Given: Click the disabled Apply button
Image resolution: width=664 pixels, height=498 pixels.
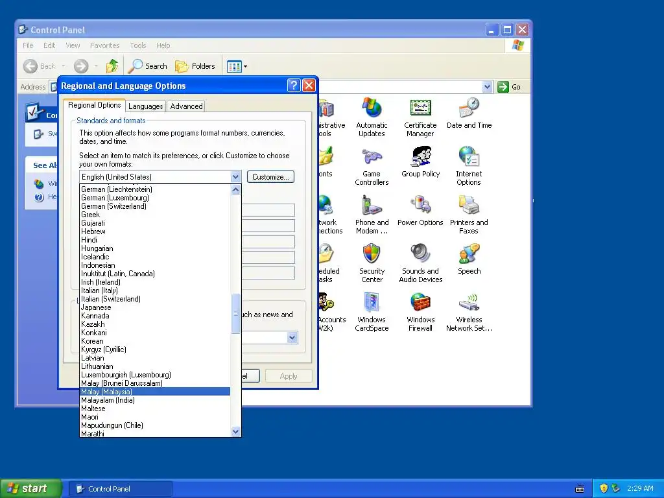Looking at the screenshot, I should pyautogui.click(x=289, y=376).
